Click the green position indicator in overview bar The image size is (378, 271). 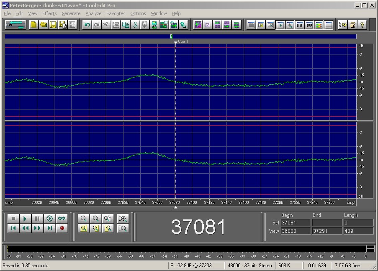click(171, 36)
